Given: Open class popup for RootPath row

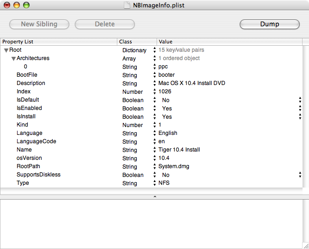Looking at the screenshot, I should [155, 166].
